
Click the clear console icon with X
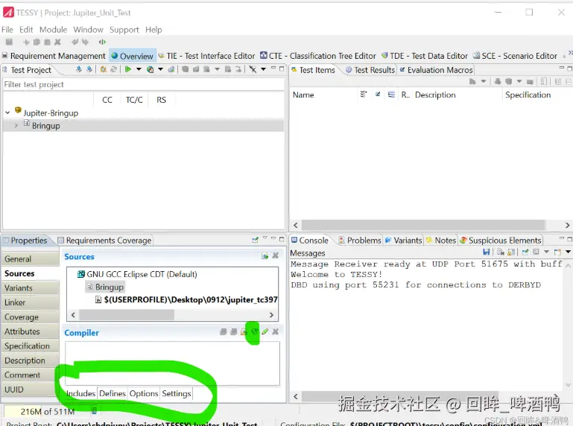pos(501,252)
